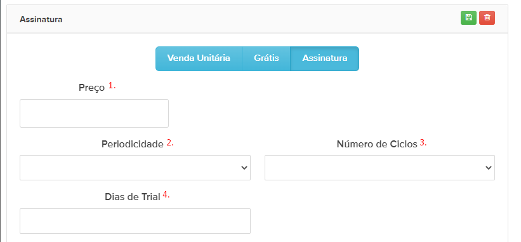
Task: Click the Dias de Trial label
Action: [133, 197]
